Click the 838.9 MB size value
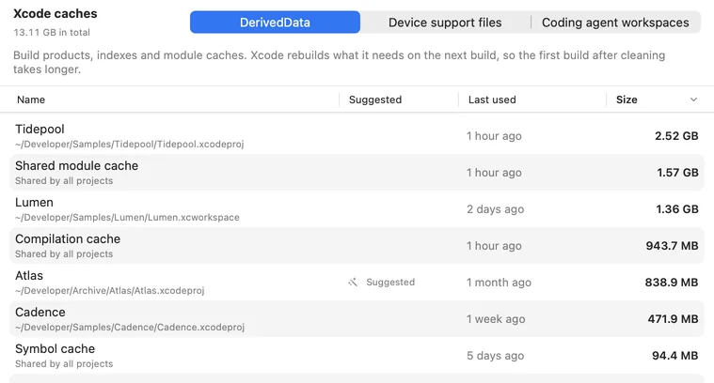Viewport: 714px width, 383px height. [671, 283]
